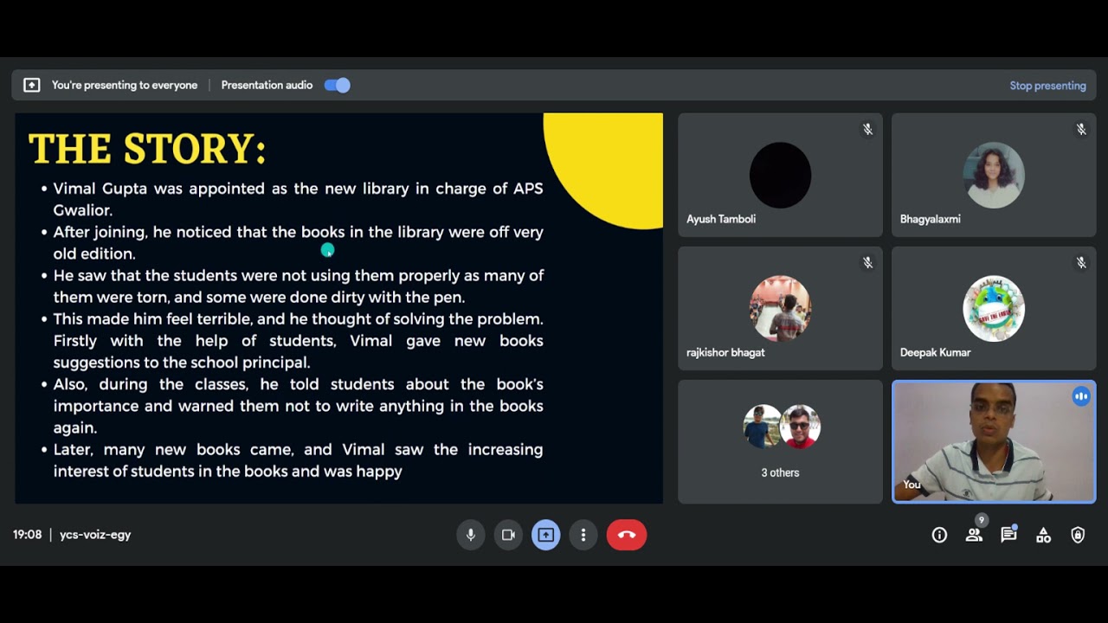Viewport: 1108px width, 623px height.
Task: Click Bhagyalaxmi's muted mic icon
Action: coord(1081,129)
